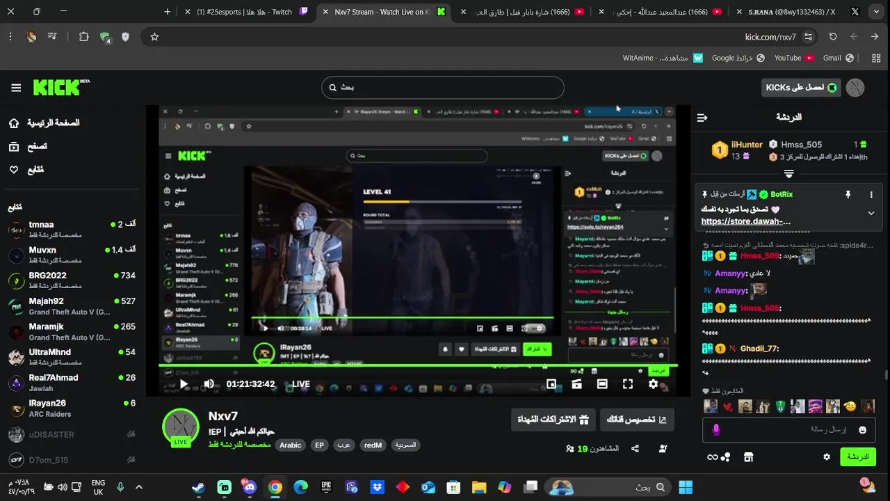The height and width of the screenshot is (501, 890).
Task: Open Majah92 channel in followed list
Action: click(72, 306)
